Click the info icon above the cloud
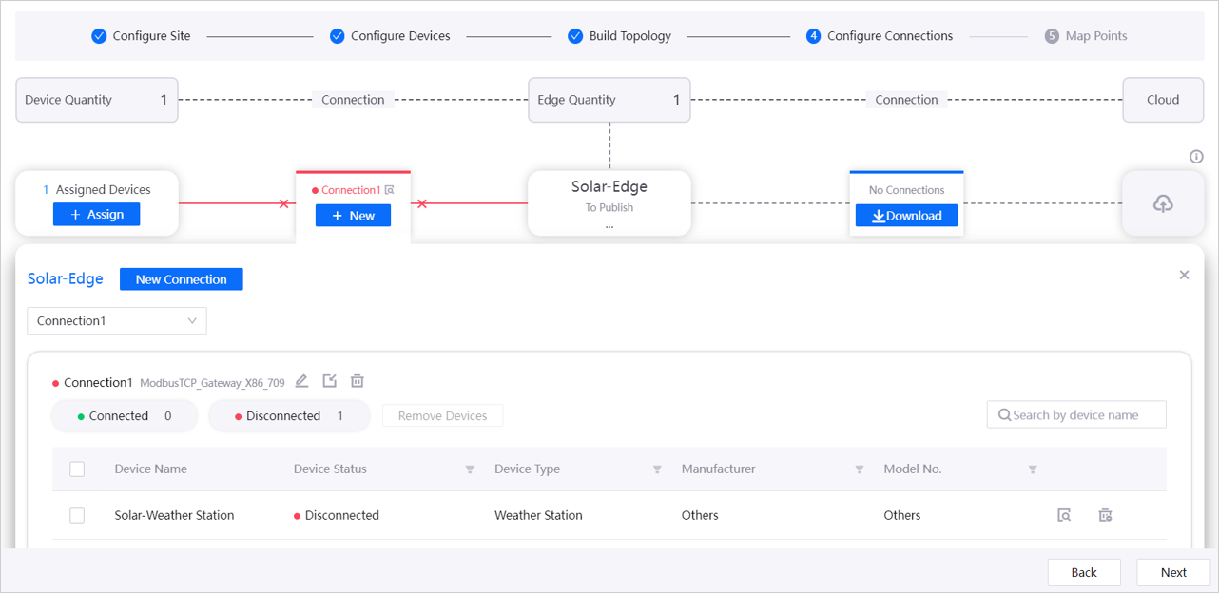 [1196, 157]
